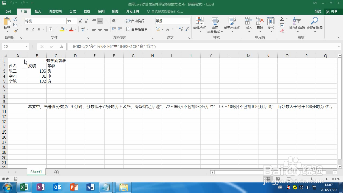
Task: Open the font size dropdown
Action: click(x=75, y=21)
